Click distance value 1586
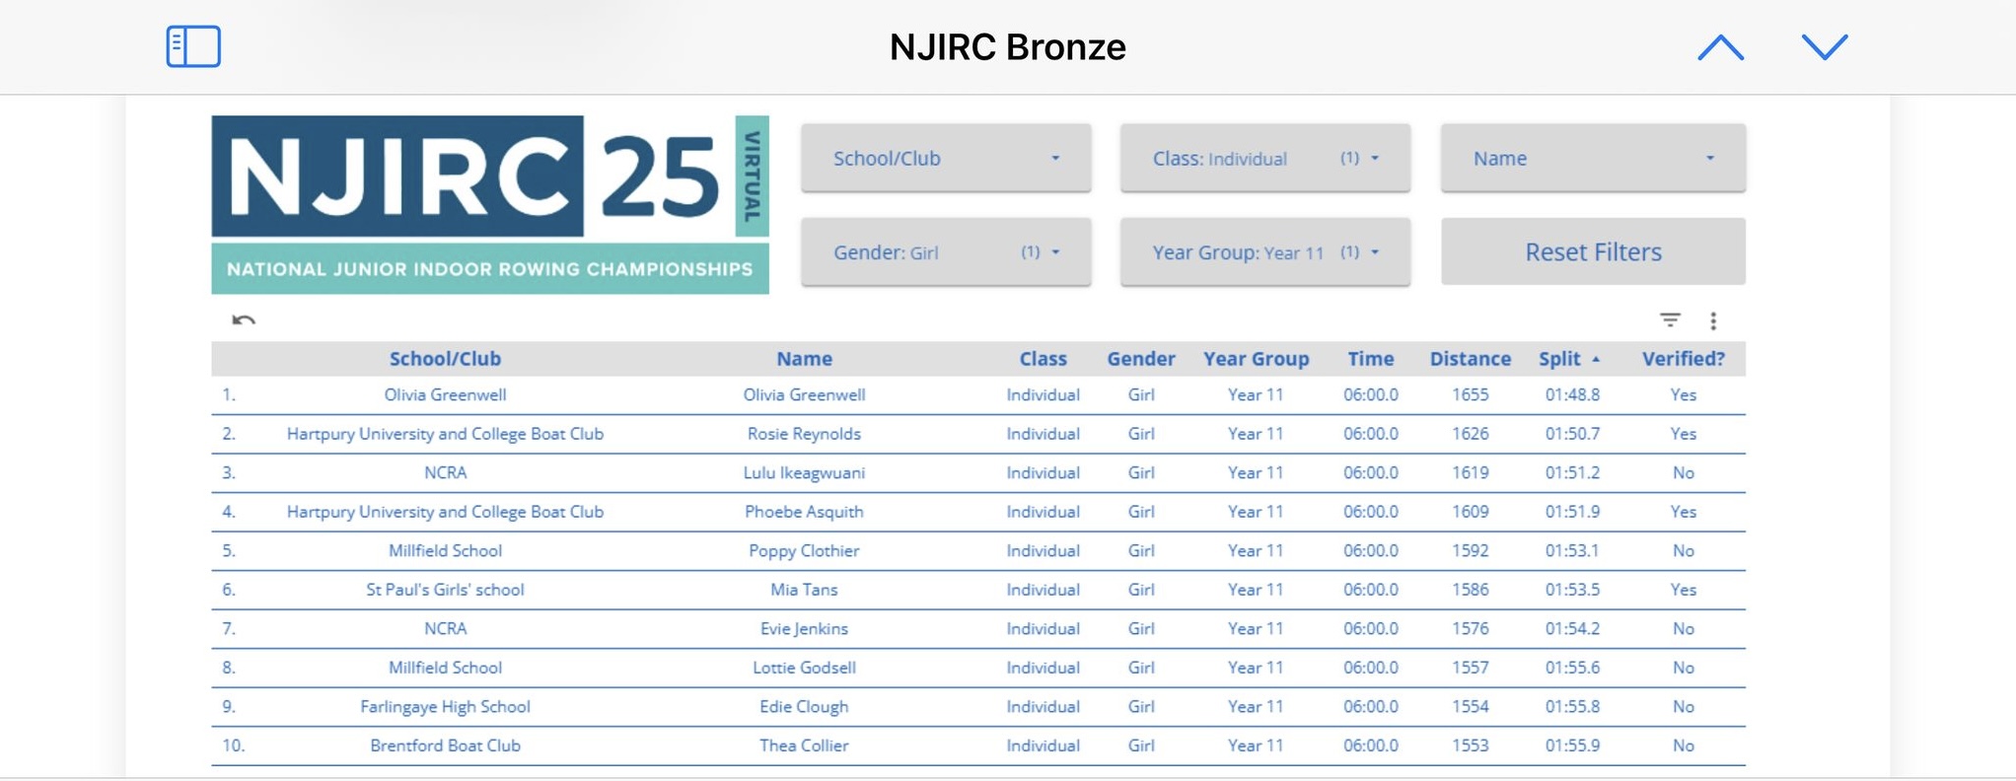Viewport: 2016px width, 781px height. (1470, 590)
